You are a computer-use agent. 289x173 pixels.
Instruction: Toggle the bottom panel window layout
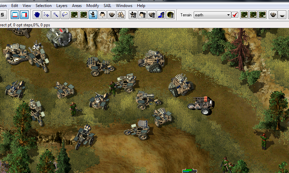(15, 15)
